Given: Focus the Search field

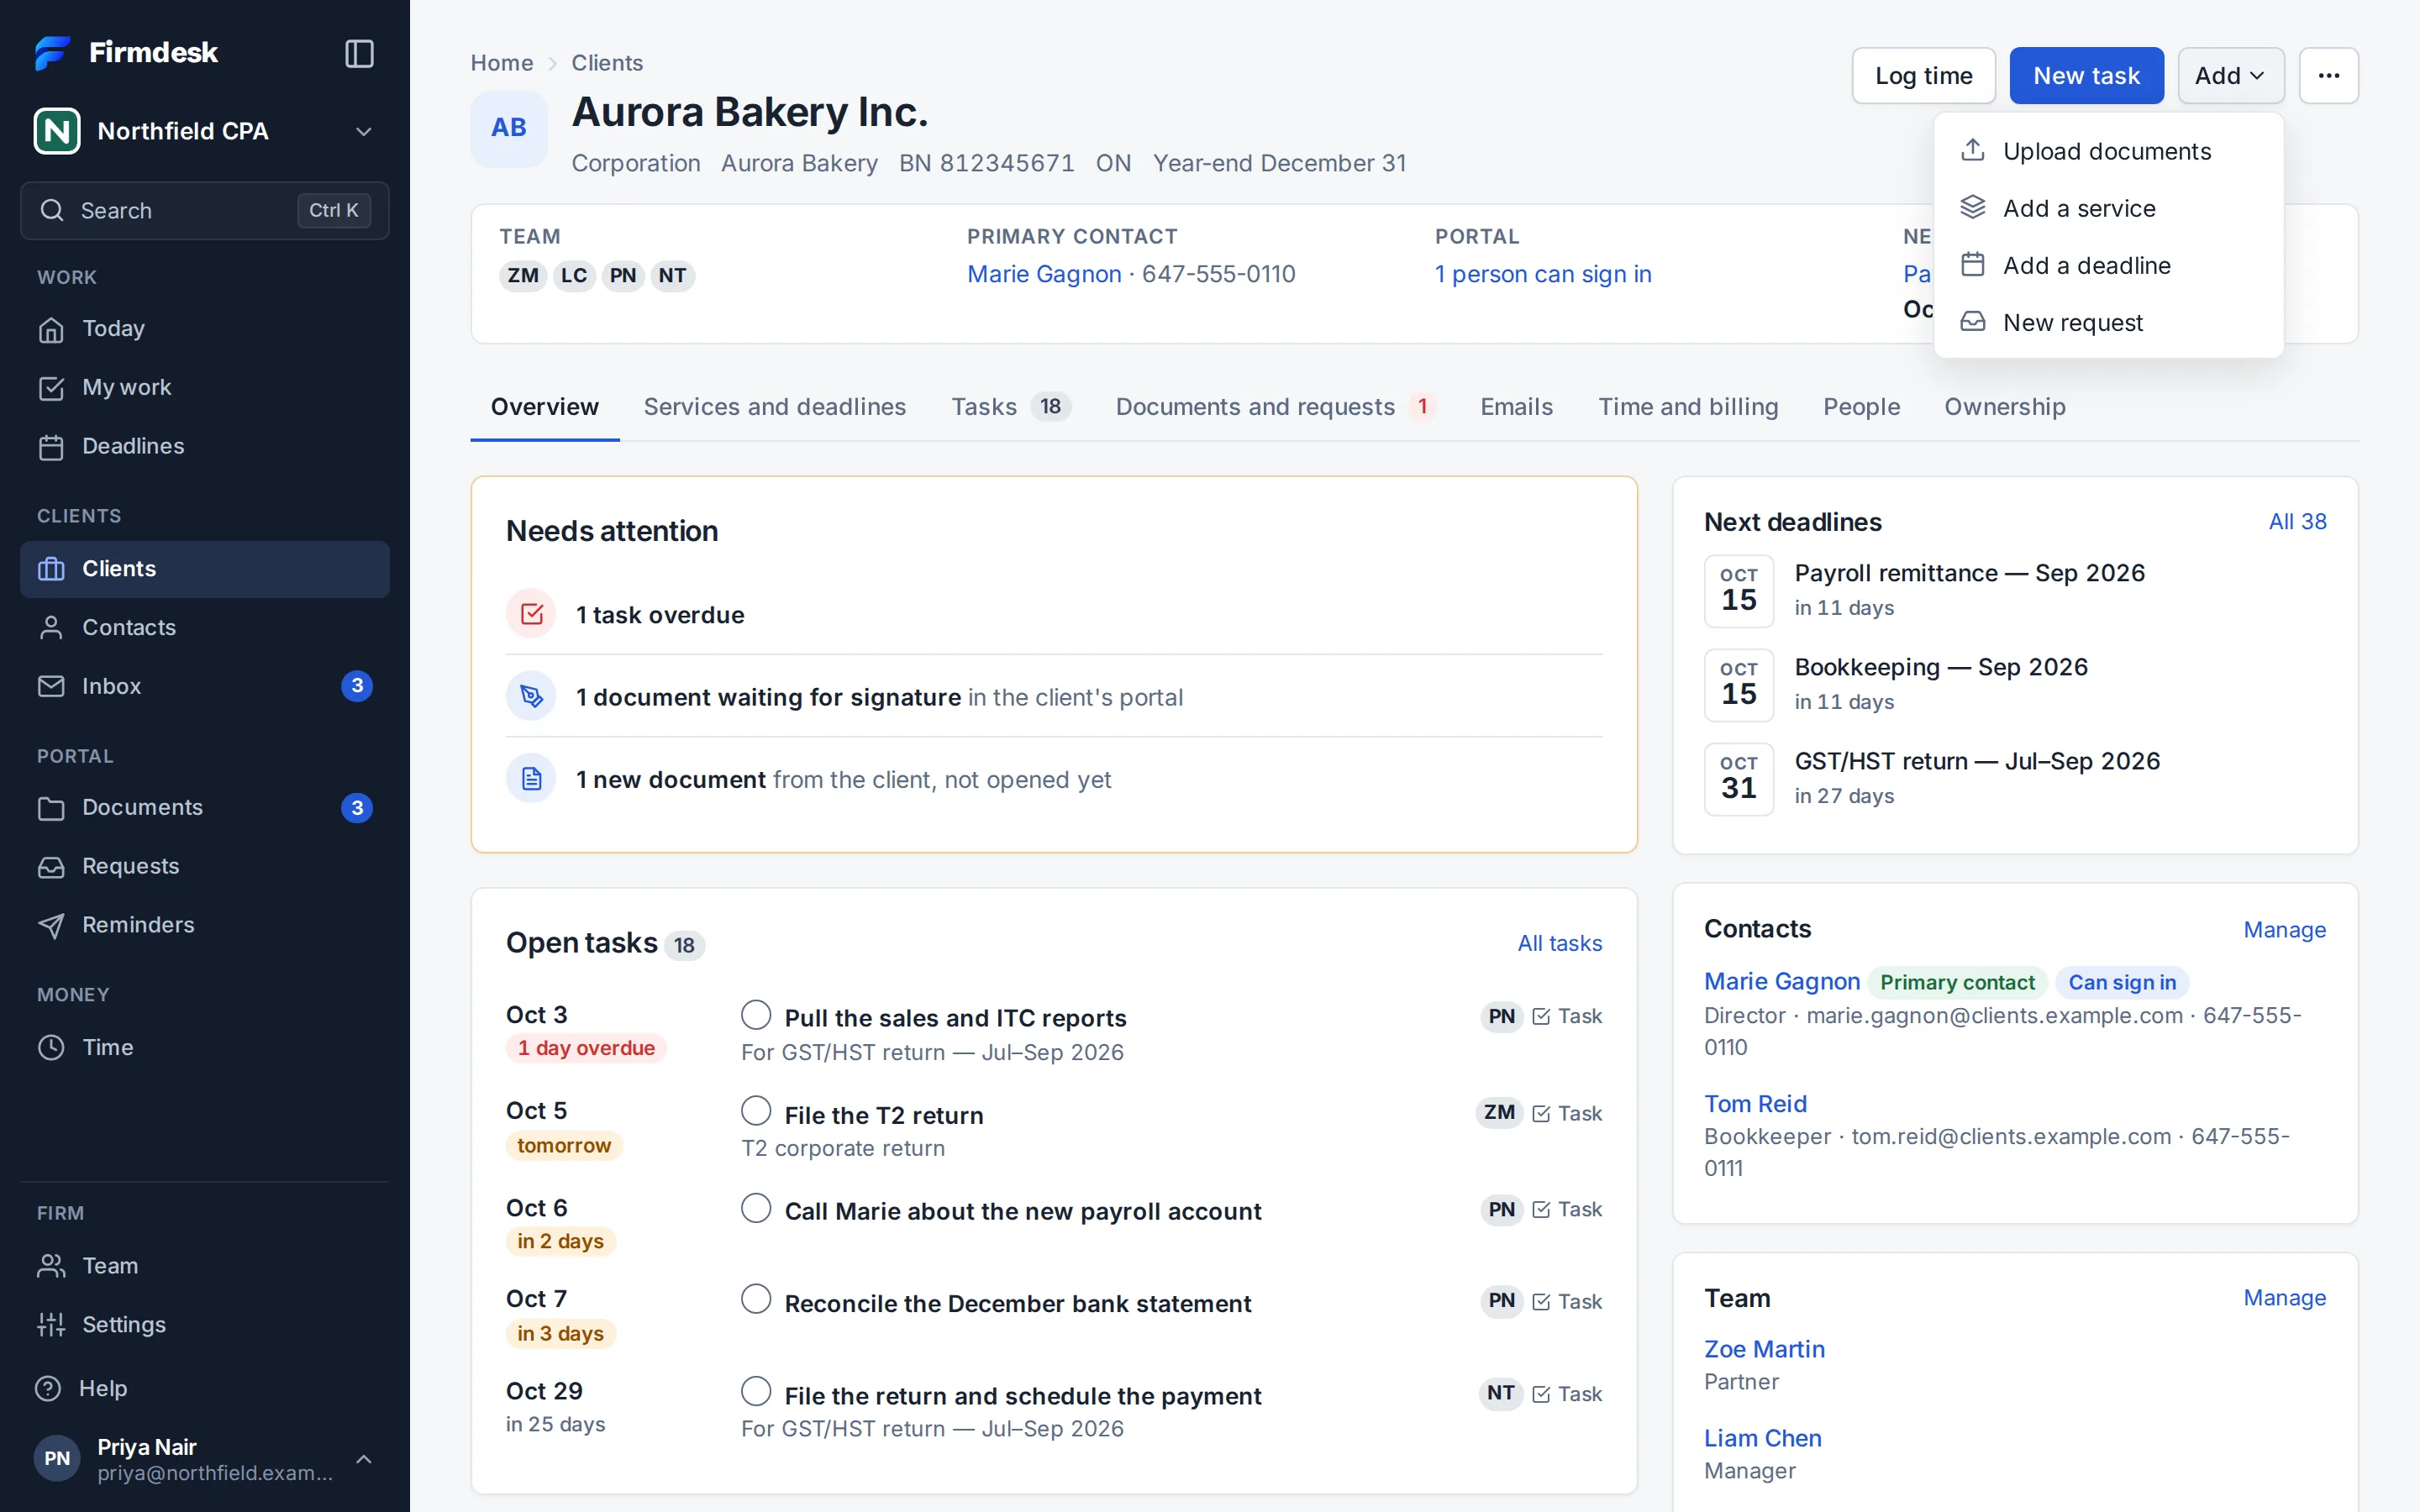Looking at the screenshot, I should coord(204,210).
